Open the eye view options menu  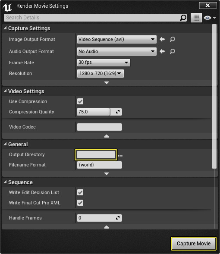210,18
